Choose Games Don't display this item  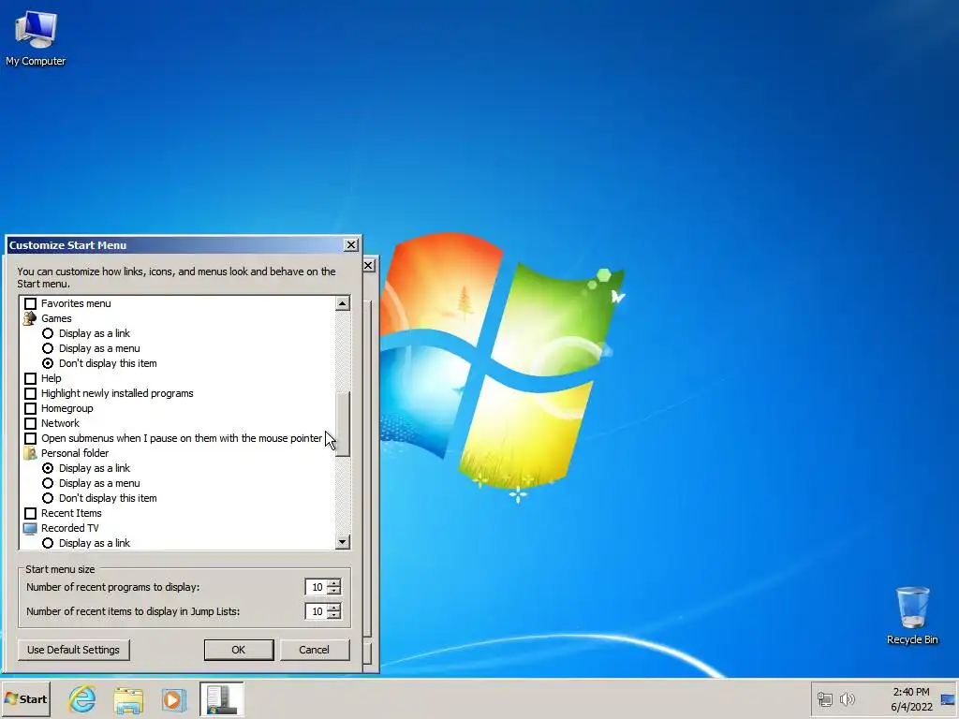click(48, 363)
